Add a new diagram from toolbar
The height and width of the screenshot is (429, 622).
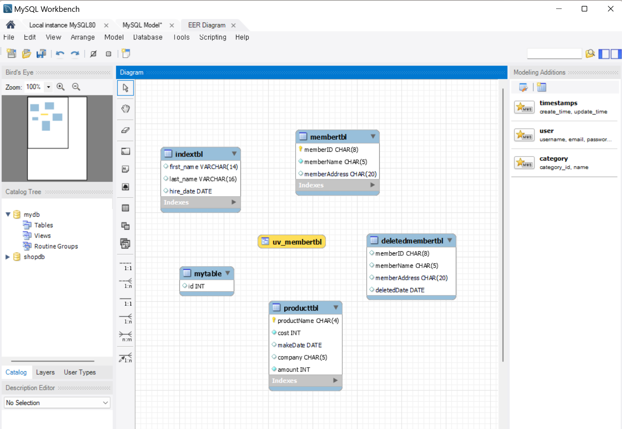pyautogui.click(x=126, y=54)
